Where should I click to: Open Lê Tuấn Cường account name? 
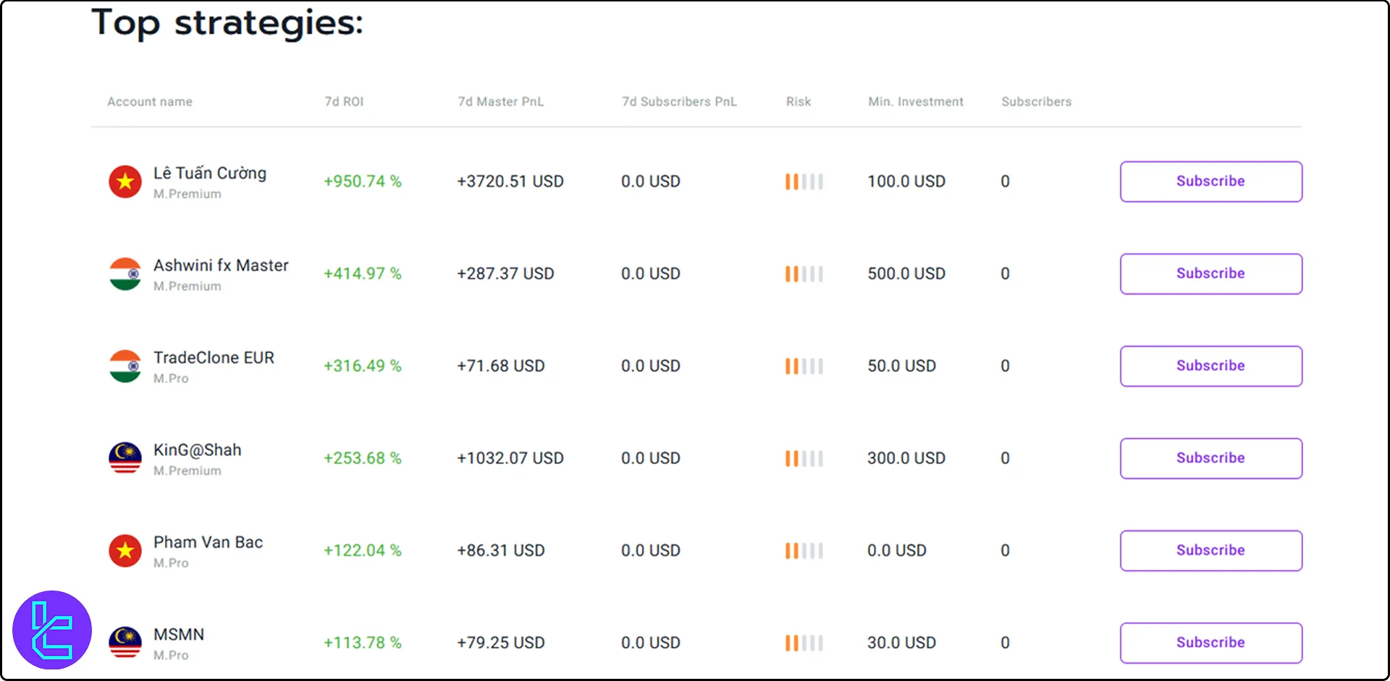pos(210,173)
